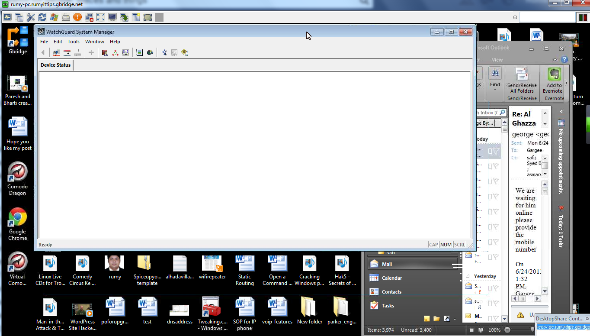The width and height of the screenshot is (590, 336).
Task: Click the Folder List icon in Outlook navigation
Action: [437, 319]
